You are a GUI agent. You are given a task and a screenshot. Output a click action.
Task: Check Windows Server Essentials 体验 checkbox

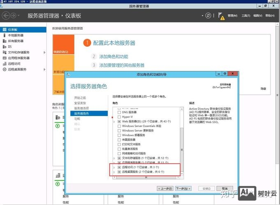tap(119, 126)
